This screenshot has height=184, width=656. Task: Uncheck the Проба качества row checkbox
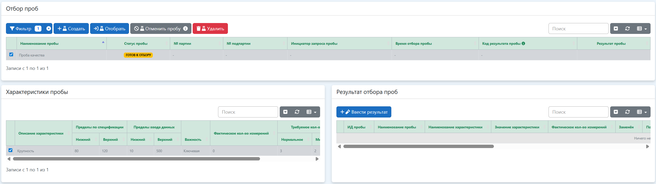[x=11, y=55]
